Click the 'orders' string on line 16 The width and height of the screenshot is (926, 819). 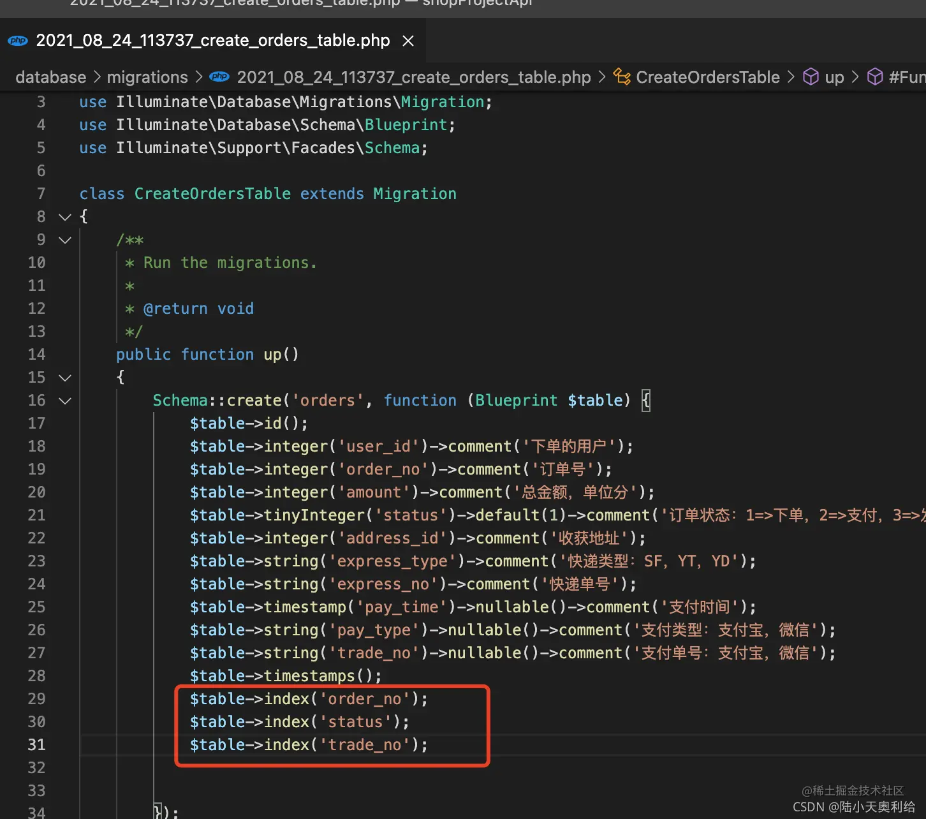pos(327,401)
